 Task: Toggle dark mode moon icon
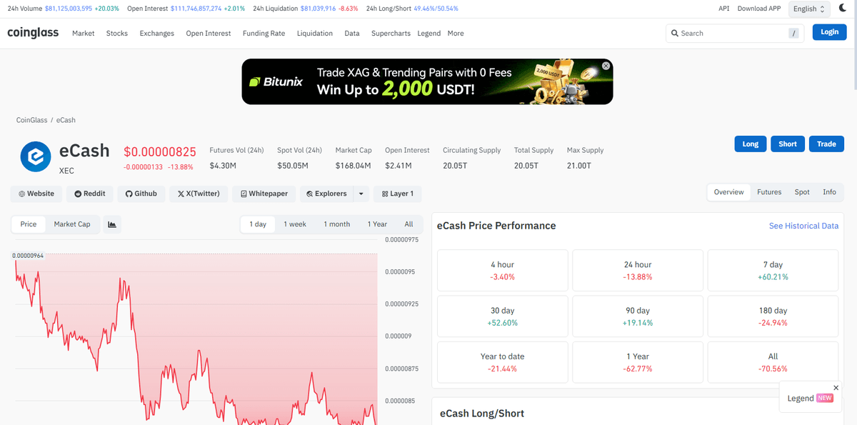pos(842,8)
